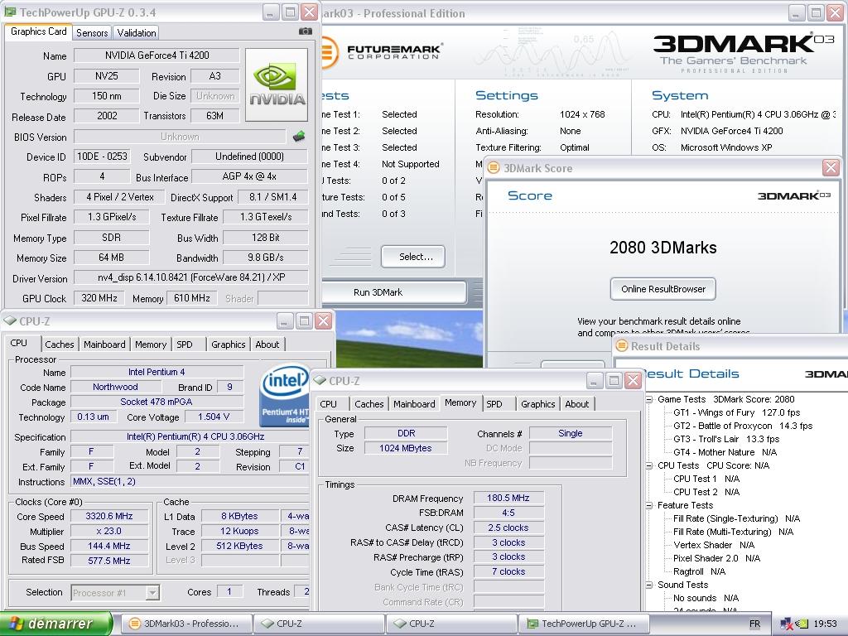Select the GT4 - Mother Nature result row
Viewport: 848px width, 636px height.
click(725, 452)
